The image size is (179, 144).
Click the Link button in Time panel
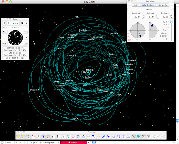(x=25, y=44)
